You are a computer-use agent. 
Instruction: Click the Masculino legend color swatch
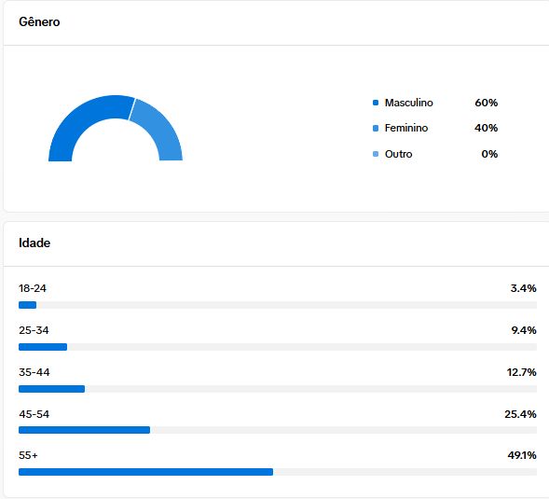point(376,103)
